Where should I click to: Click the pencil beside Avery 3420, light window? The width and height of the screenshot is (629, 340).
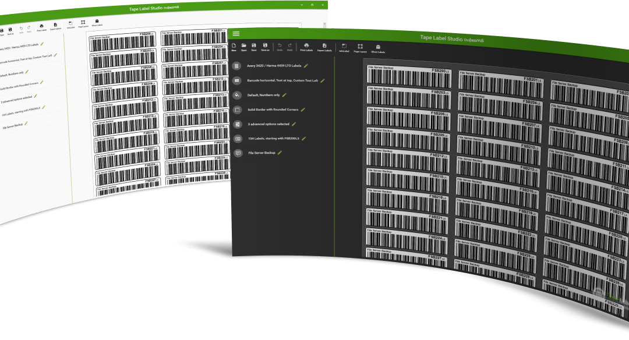tap(42, 44)
